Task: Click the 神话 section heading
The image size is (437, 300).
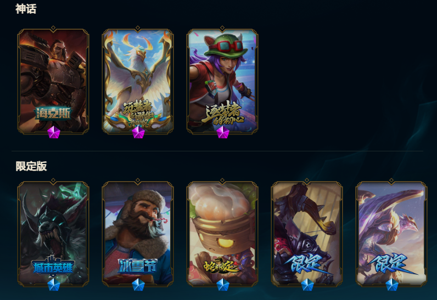Action: pyautogui.click(x=26, y=9)
